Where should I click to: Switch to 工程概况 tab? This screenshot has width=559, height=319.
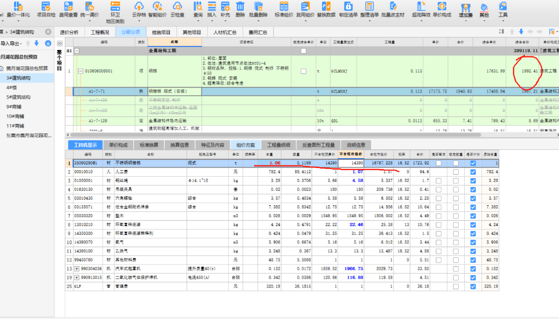[100, 32]
